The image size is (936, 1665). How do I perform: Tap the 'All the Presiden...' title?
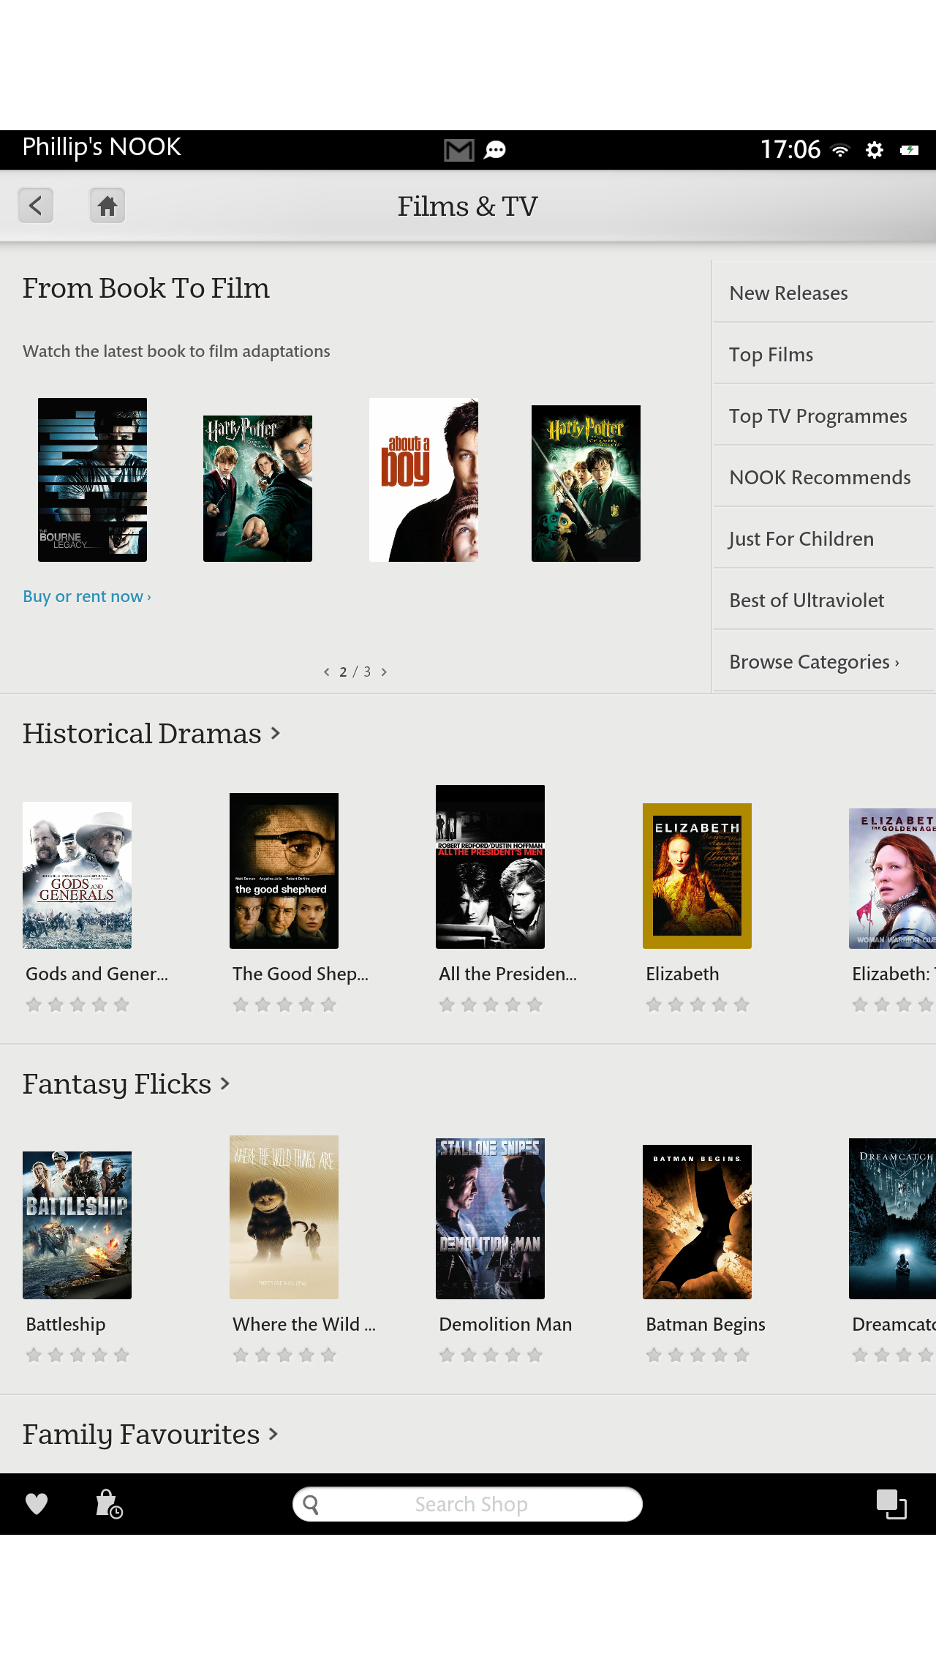(507, 974)
